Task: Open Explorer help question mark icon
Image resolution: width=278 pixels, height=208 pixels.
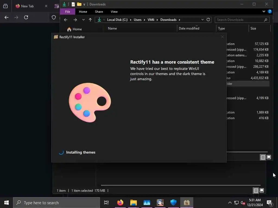Action: pyautogui.click(x=270, y=11)
